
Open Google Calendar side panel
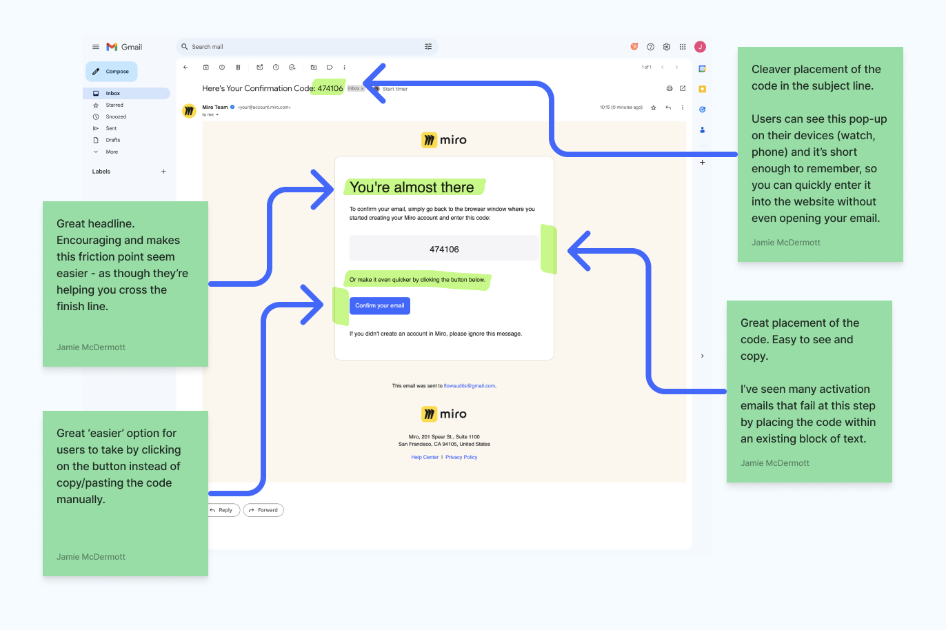(702, 67)
